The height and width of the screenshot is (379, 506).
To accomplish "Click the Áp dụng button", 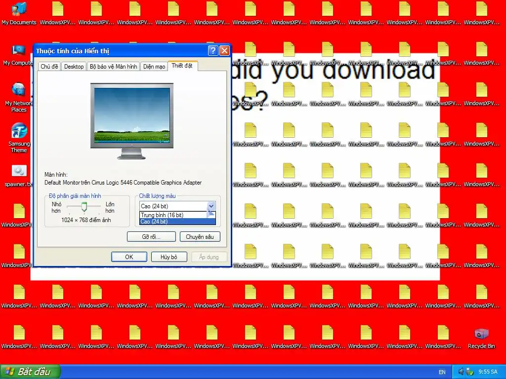I will [209, 257].
